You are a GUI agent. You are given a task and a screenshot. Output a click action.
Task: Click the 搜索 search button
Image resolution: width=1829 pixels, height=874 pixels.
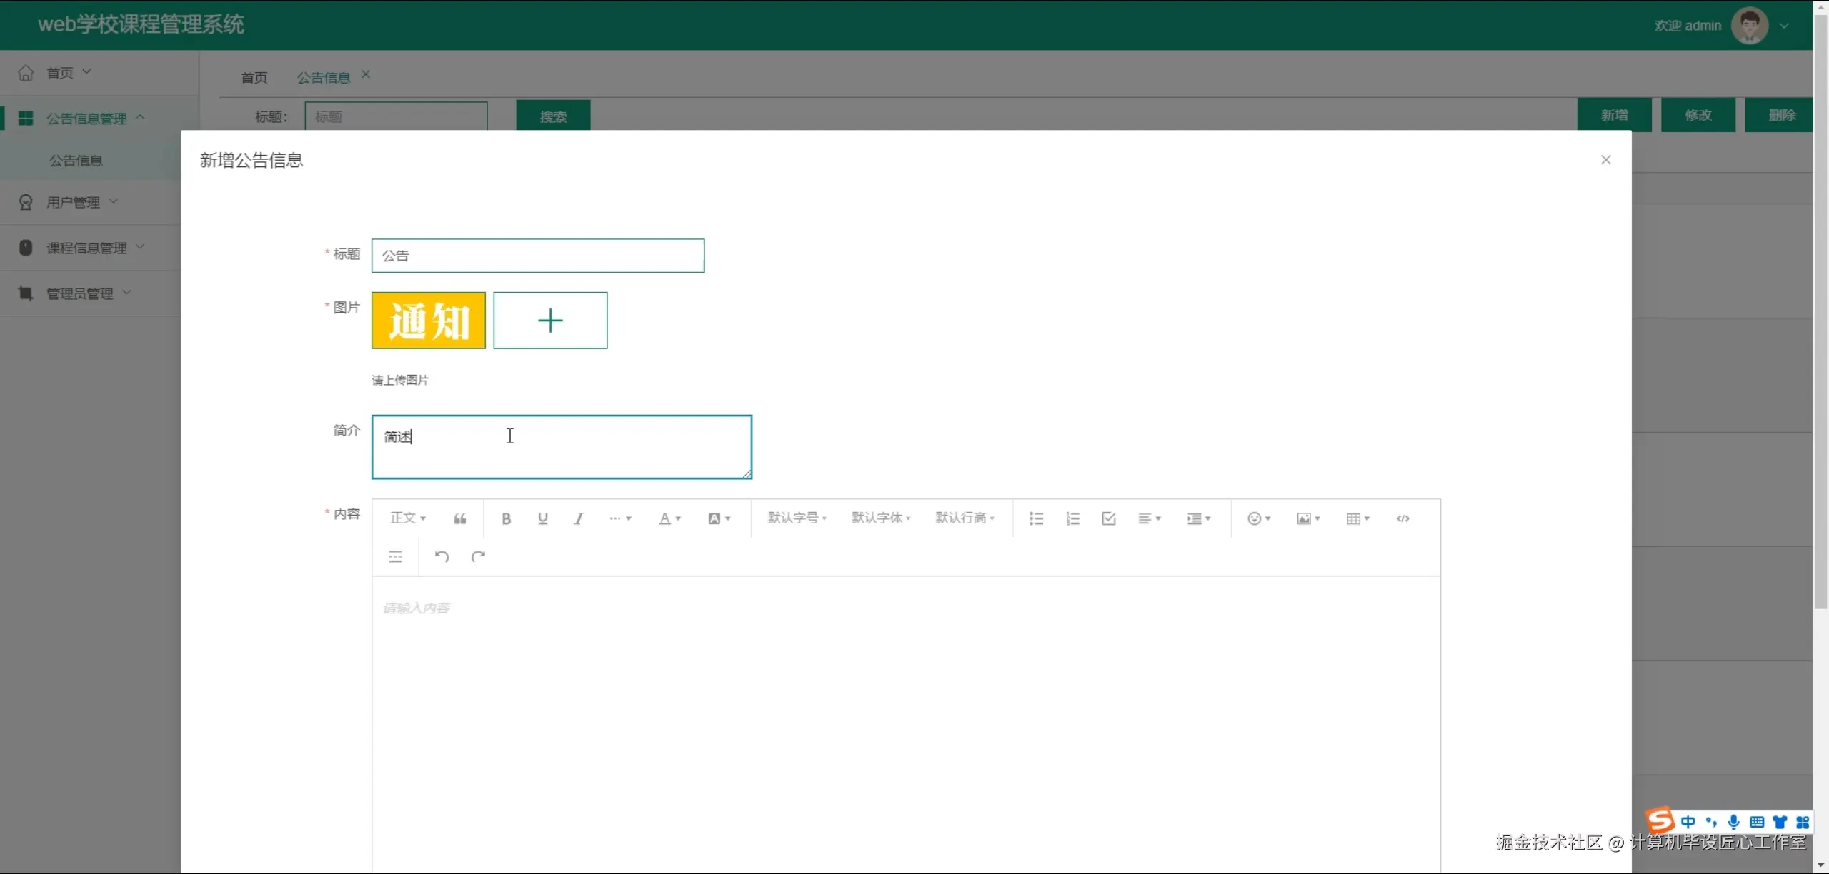(x=553, y=116)
